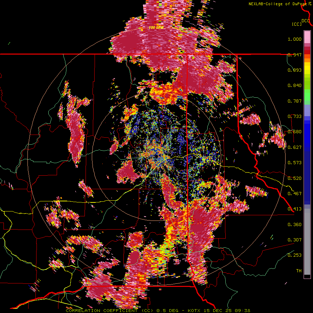This screenshot has width=313, height=313.
Task: Click the 0.520 scale value
Action: click(295, 178)
